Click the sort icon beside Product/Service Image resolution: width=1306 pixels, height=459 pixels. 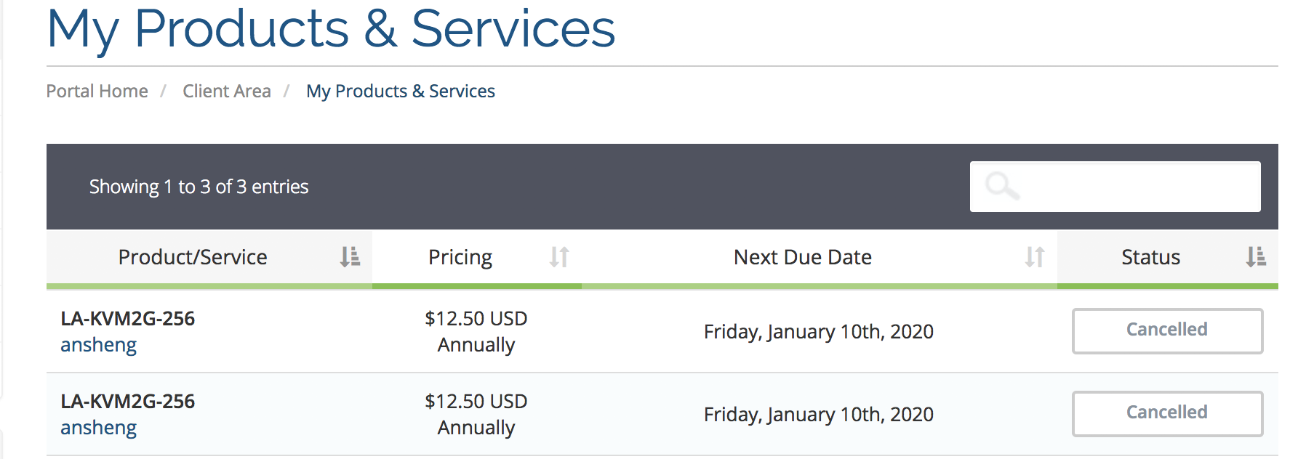350,256
